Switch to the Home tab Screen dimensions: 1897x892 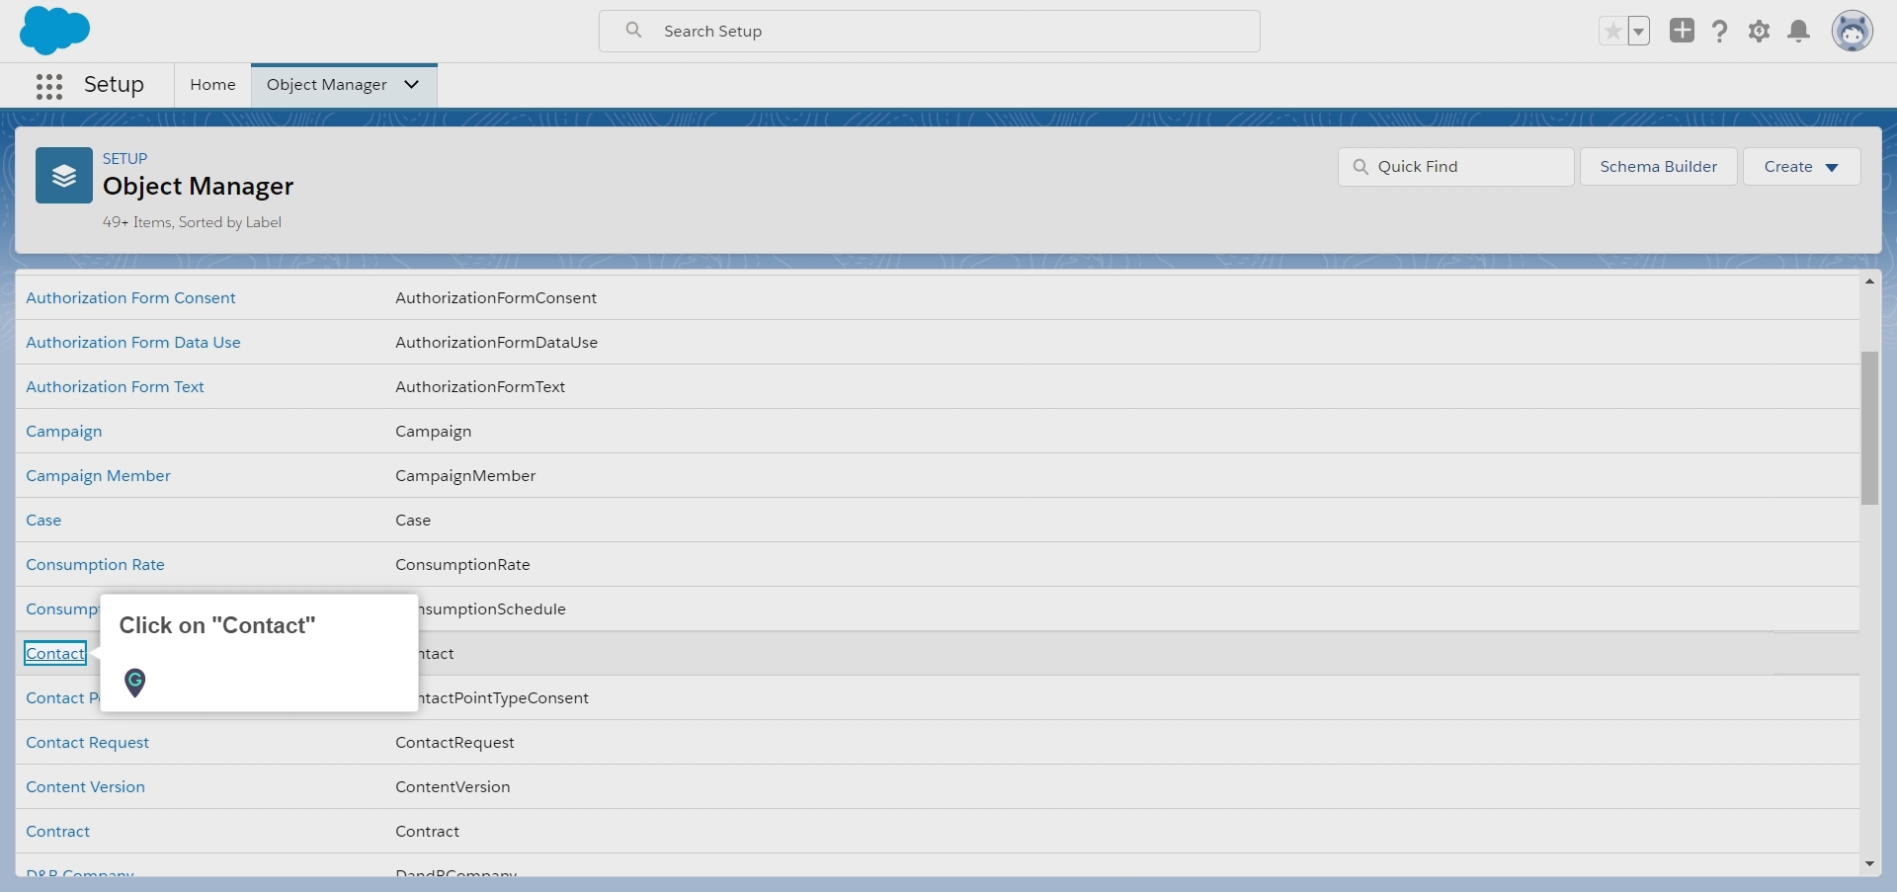tap(212, 85)
